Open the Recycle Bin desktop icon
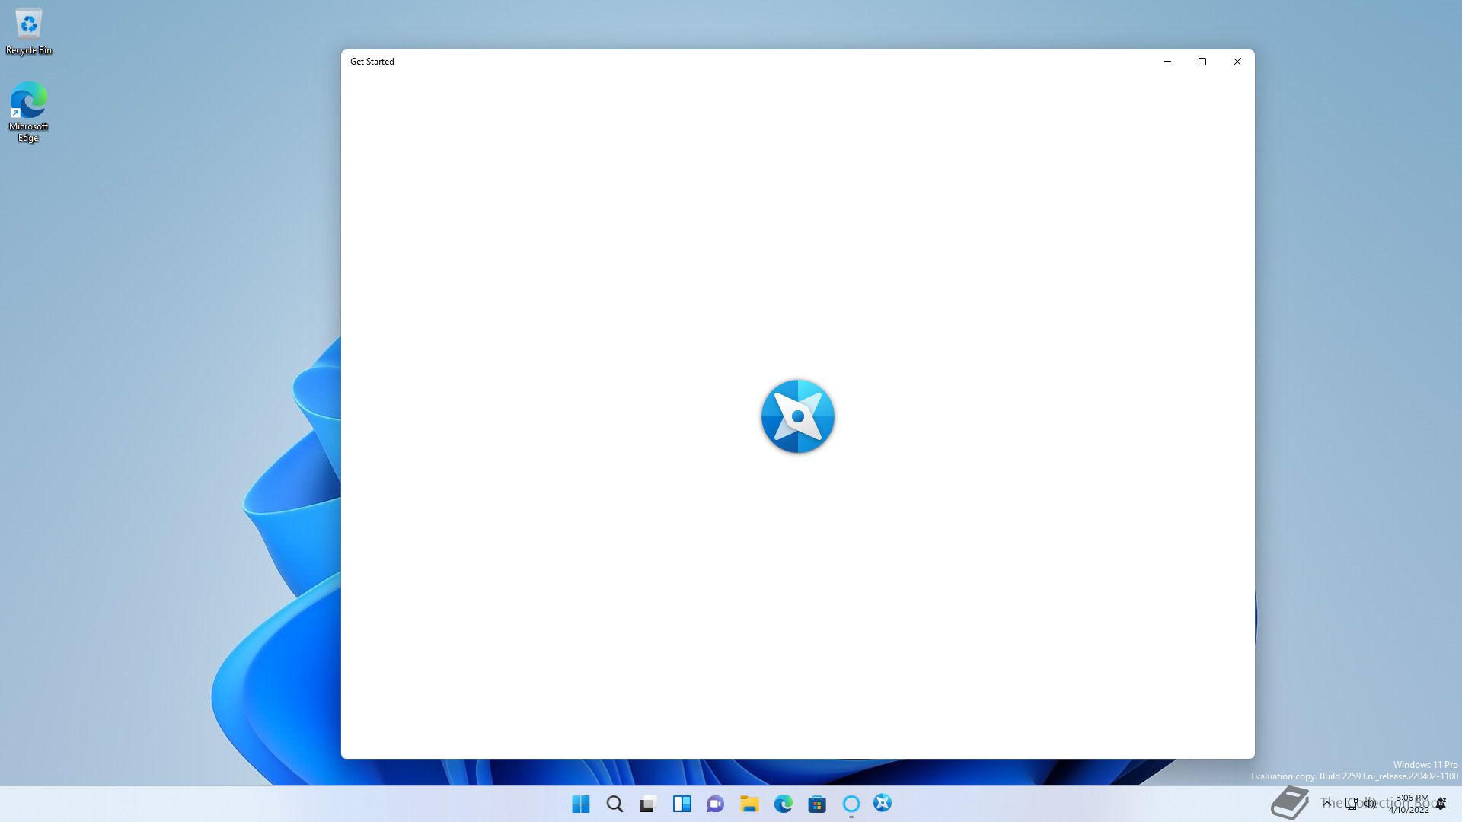 point(29,32)
